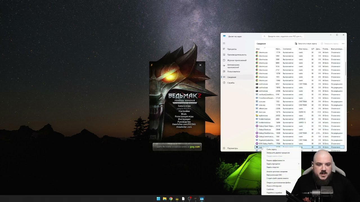This screenshot has width=360, height=202.
Task: Click the GalaxyCommunication process icon
Action: [257, 137]
